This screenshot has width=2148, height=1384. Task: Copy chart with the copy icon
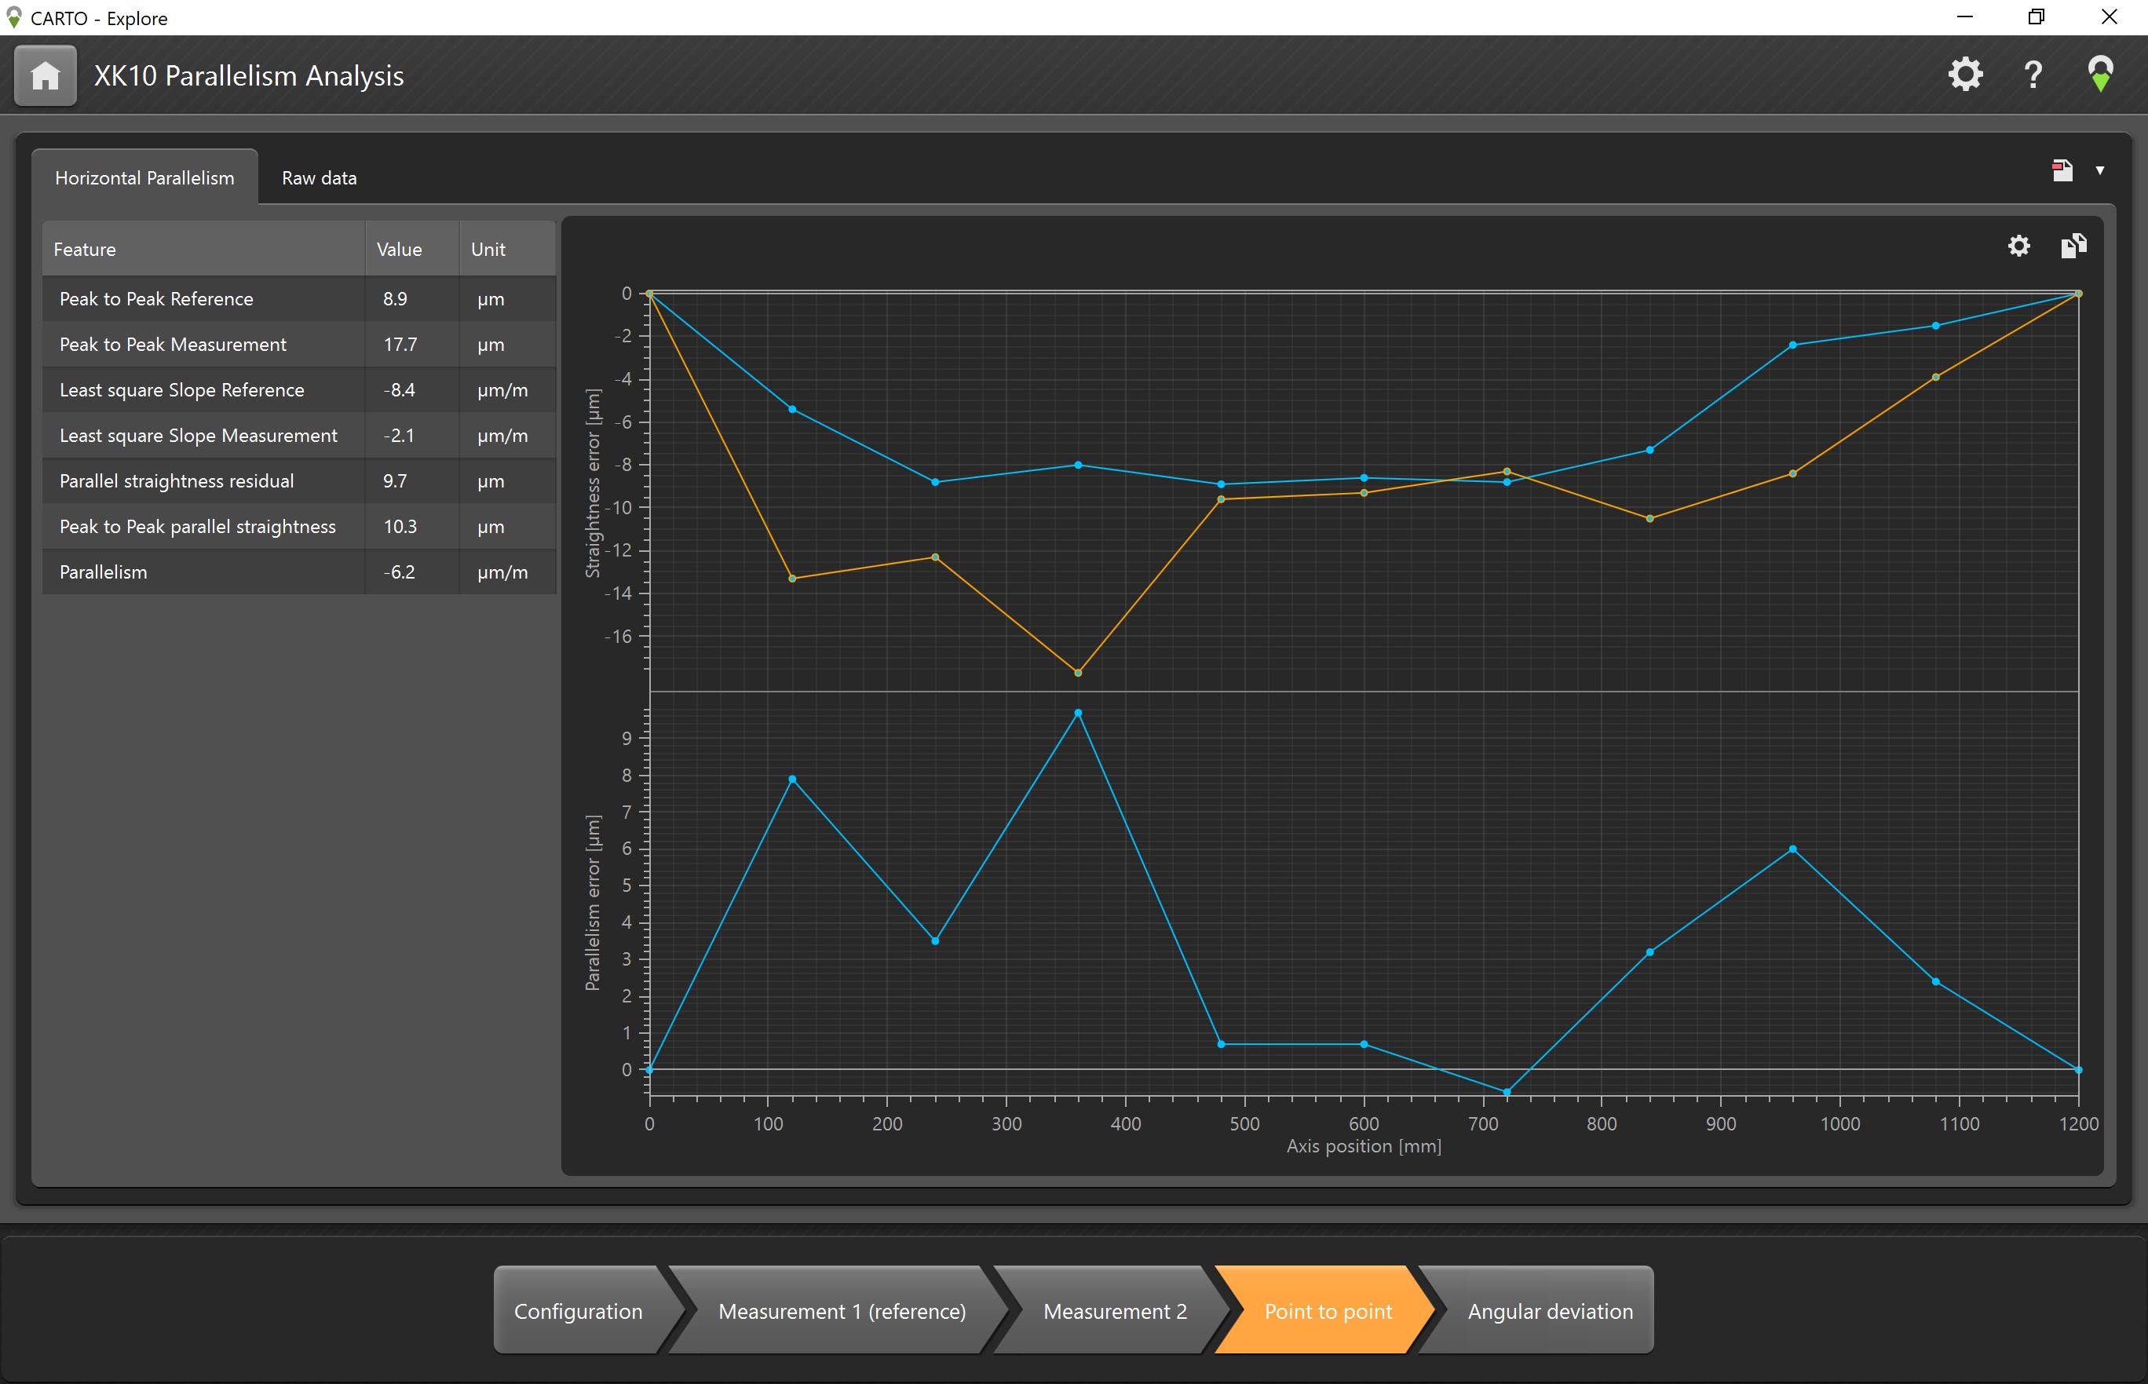[x=2073, y=246]
